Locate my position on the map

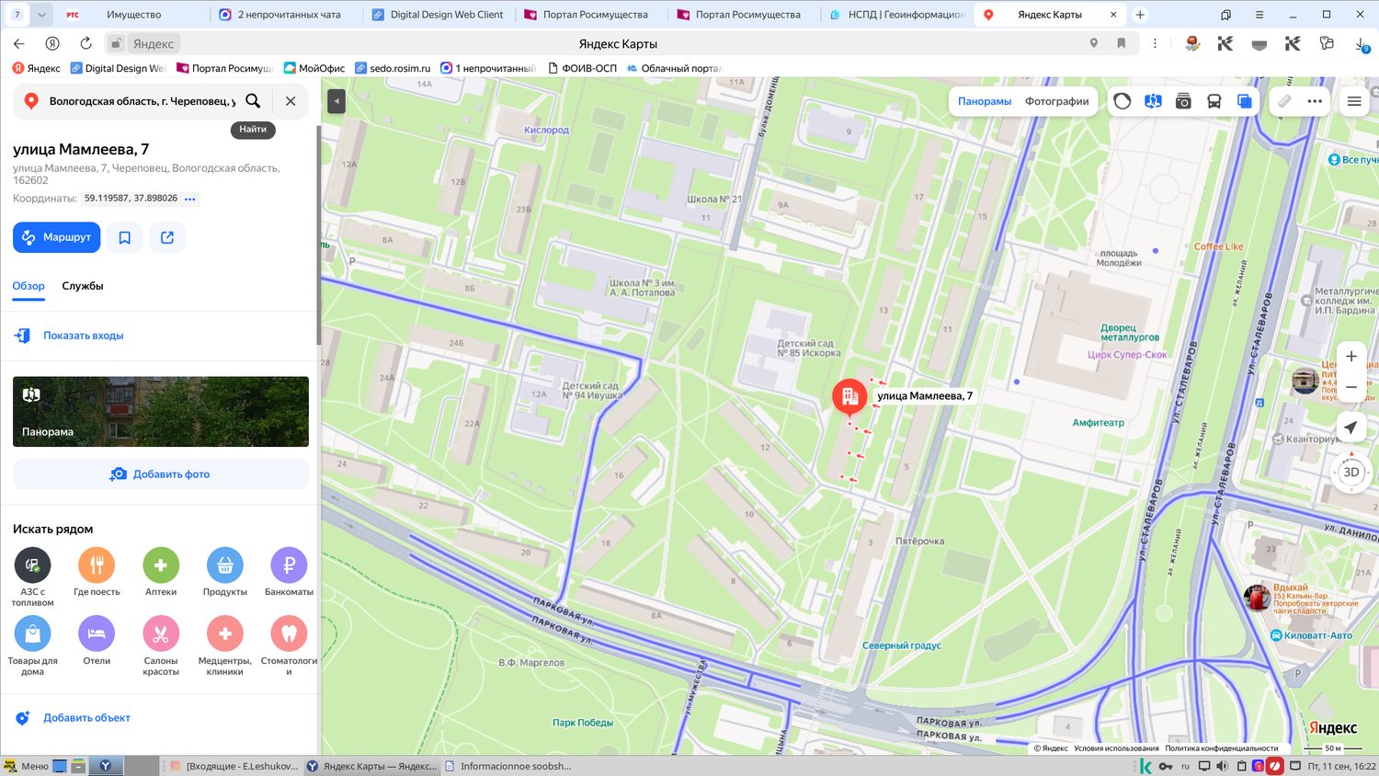(1351, 428)
